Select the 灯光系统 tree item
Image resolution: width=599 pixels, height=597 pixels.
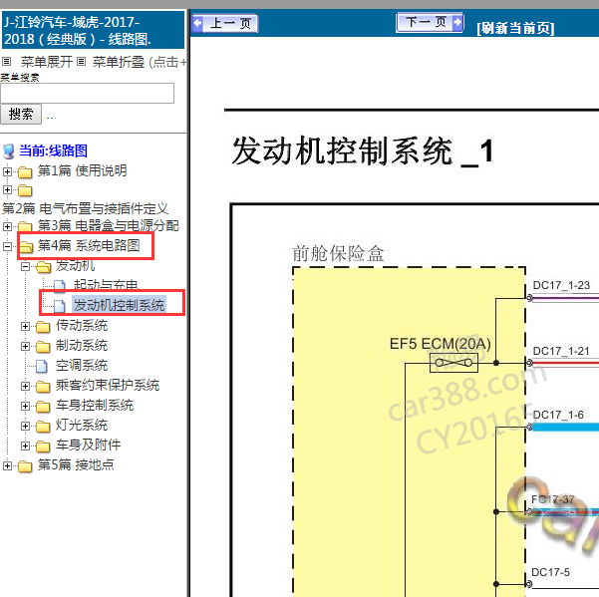(x=82, y=425)
